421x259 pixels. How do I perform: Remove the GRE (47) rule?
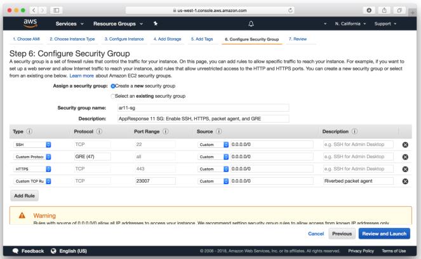pyautogui.click(x=405, y=157)
